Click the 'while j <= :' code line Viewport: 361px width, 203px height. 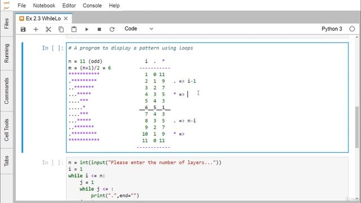tap(96, 189)
